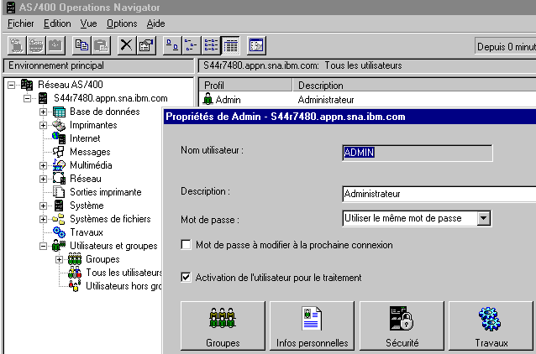Click the Description field containing Administrateur

point(439,194)
